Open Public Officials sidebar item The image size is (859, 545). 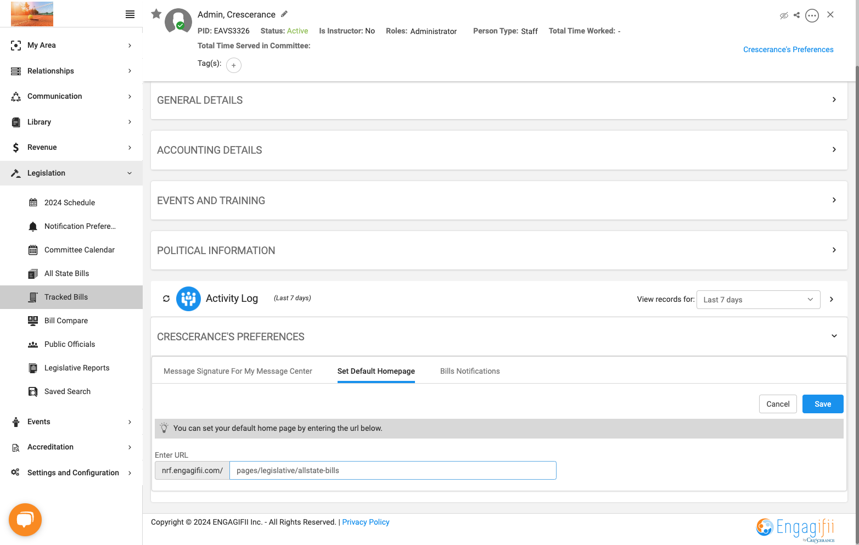coord(71,344)
